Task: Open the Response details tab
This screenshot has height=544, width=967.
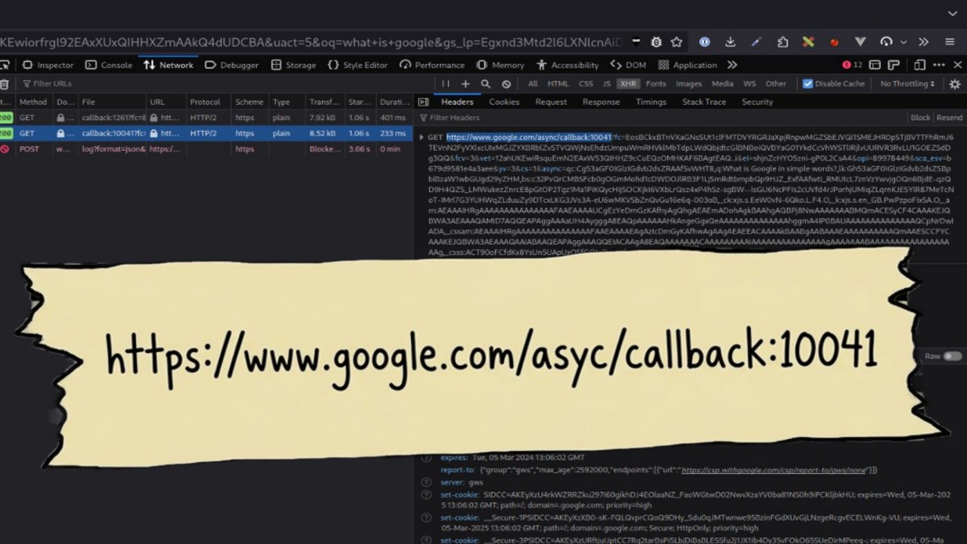Action: point(601,102)
